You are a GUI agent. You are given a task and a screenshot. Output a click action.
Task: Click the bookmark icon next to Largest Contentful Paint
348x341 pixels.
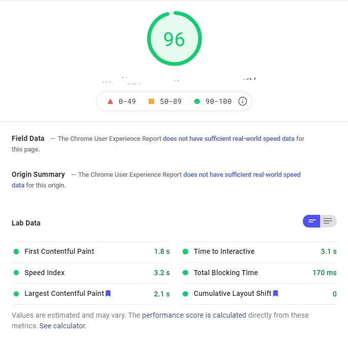[108, 293]
